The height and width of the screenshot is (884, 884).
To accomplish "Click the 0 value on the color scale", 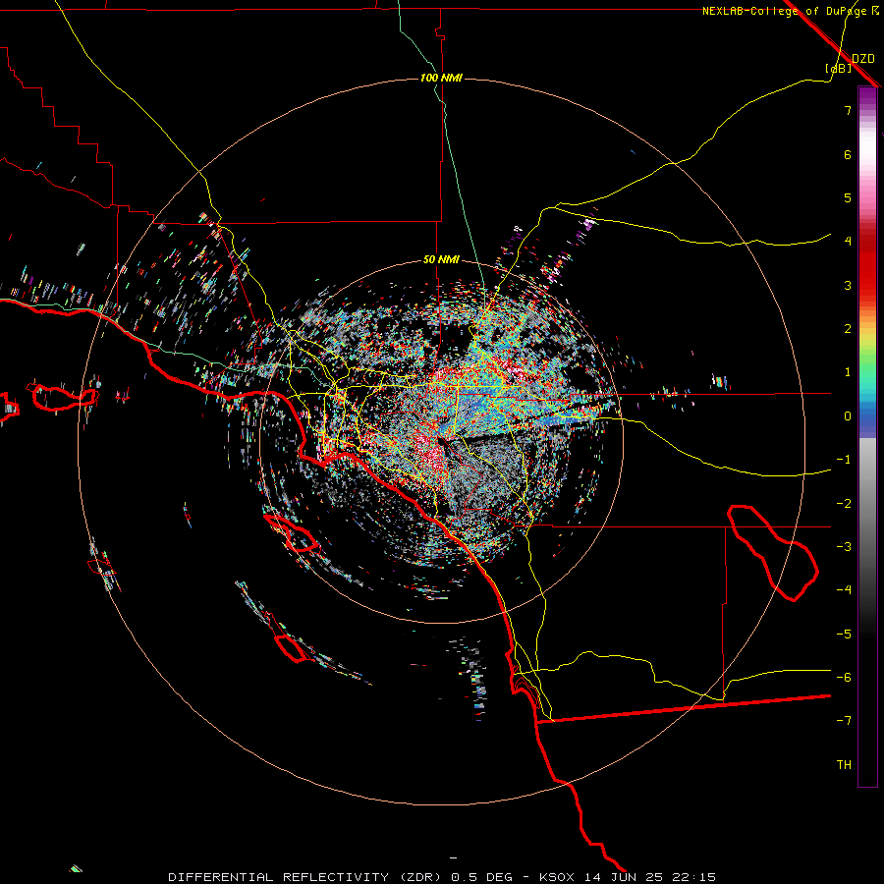I will [x=848, y=416].
